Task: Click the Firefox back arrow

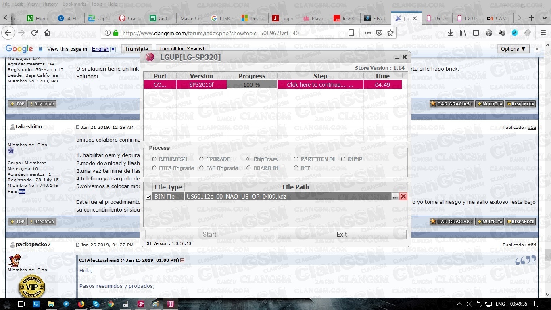Action: click(8, 33)
